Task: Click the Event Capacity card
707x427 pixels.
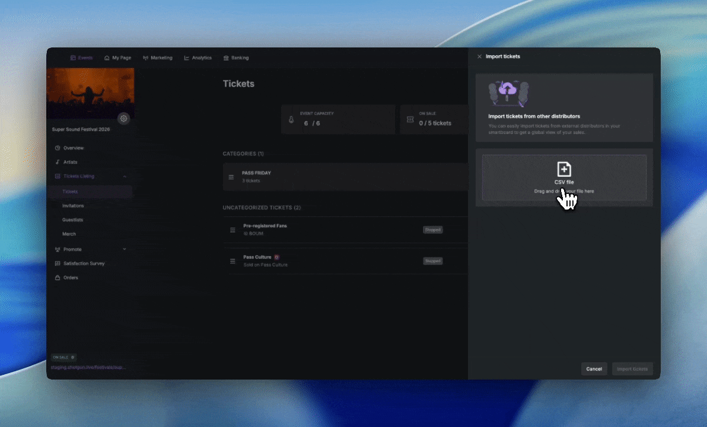Action: pyautogui.click(x=338, y=119)
